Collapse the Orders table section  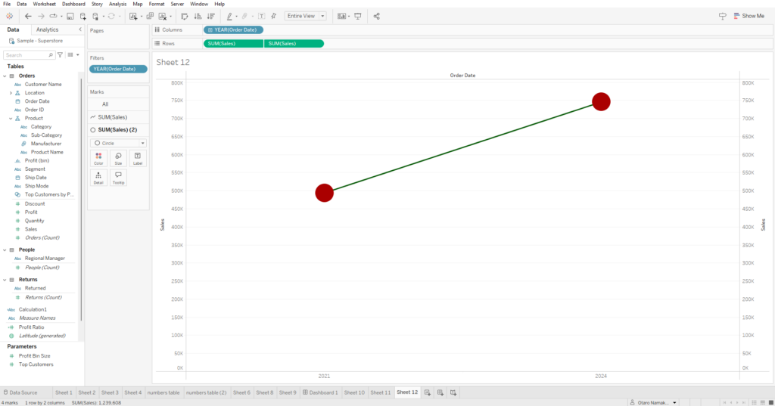5,76
